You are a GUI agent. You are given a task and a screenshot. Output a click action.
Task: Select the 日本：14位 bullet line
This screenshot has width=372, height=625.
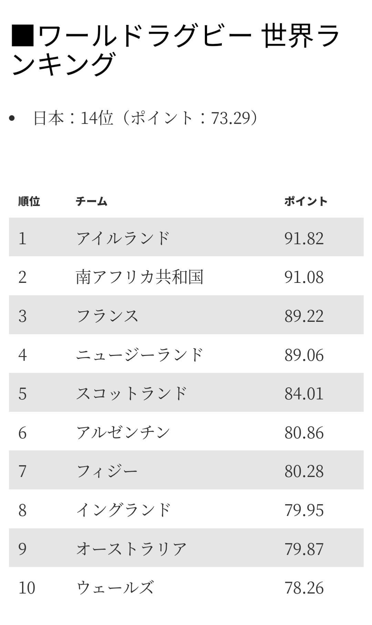point(145,118)
